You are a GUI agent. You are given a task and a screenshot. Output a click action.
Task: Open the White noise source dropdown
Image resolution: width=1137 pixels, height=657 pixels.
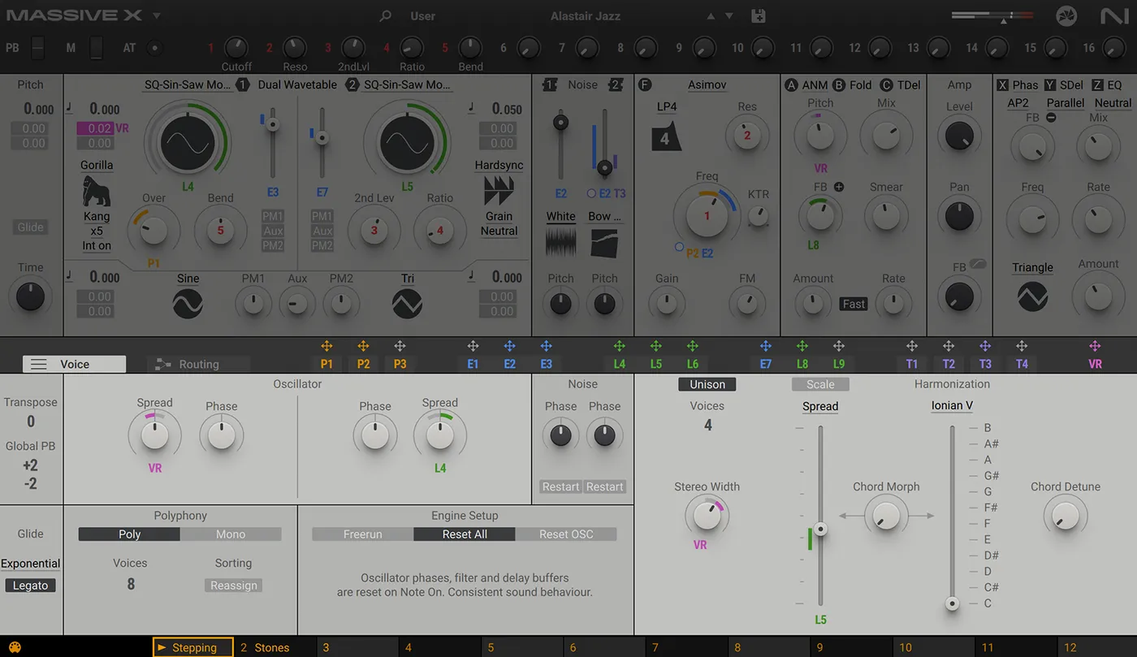coord(560,217)
